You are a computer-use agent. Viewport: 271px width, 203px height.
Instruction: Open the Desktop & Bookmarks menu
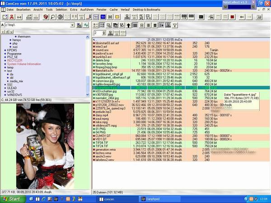click(x=146, y=9)
